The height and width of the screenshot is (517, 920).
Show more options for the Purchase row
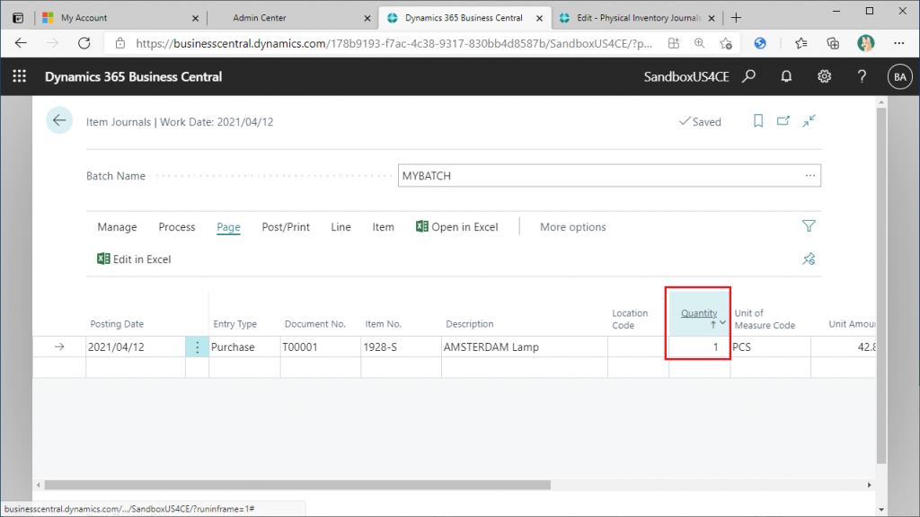[197, 347]
